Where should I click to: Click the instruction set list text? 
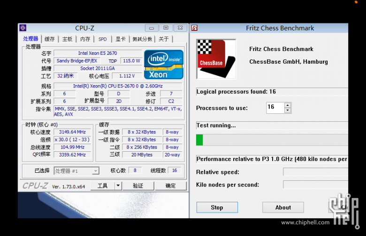click(118, 111)
